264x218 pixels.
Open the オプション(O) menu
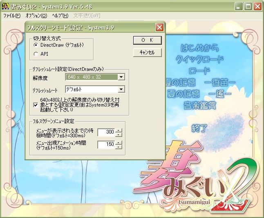pos(36,16)
